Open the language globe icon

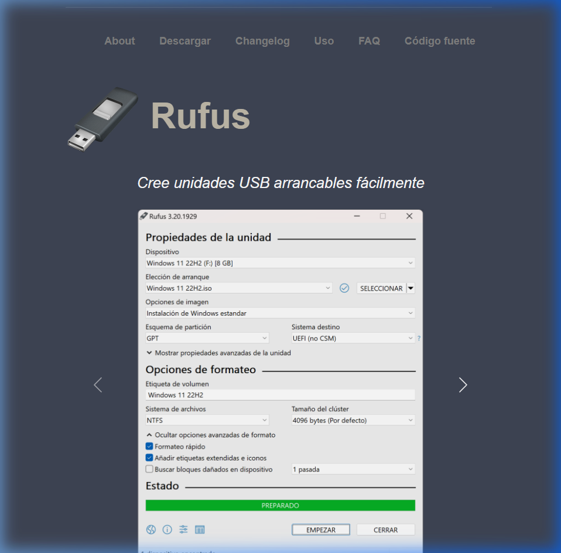pos(151,530)
